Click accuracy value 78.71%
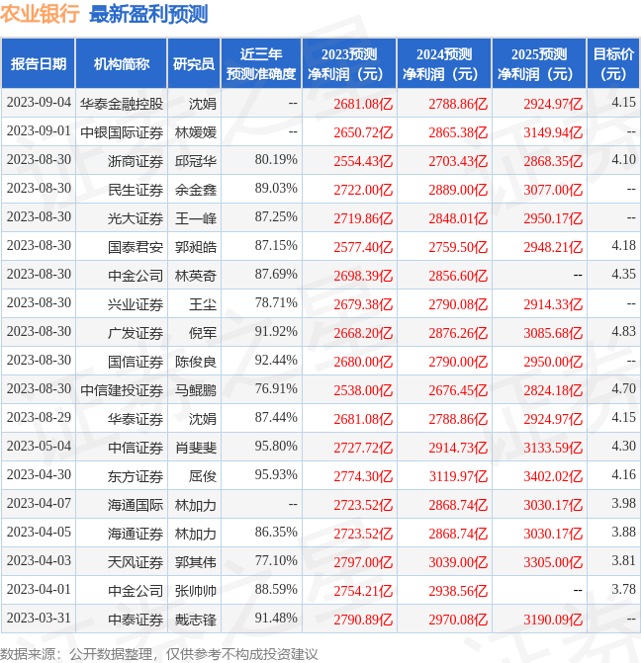 (x=276, y=303)
